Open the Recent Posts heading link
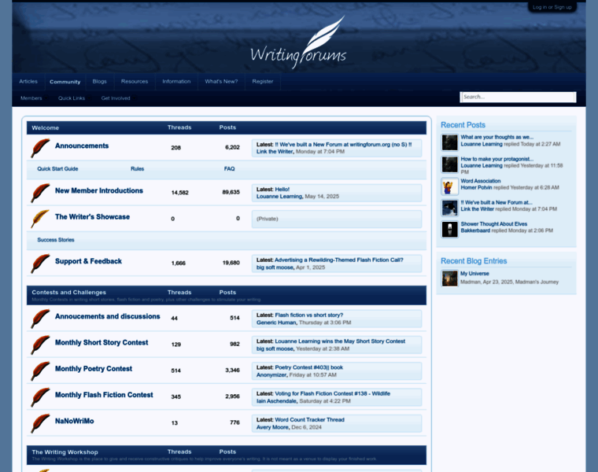The image size is (598, 472). (463, 125)
